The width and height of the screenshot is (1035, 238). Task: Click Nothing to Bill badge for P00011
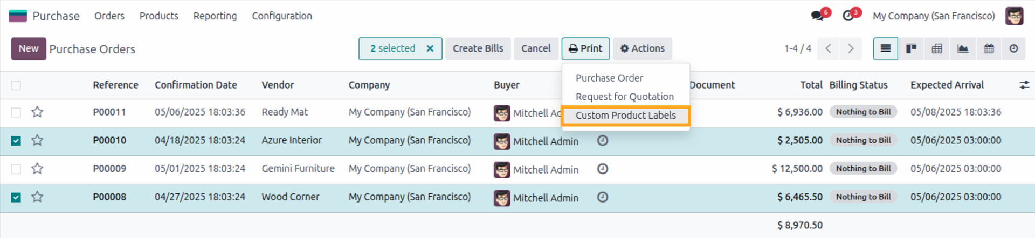click(x=863, y=112)
